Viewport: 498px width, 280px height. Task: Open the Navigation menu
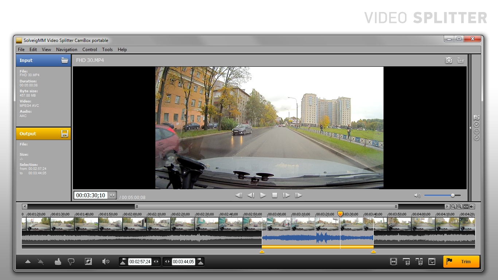(x=66, y=50)
